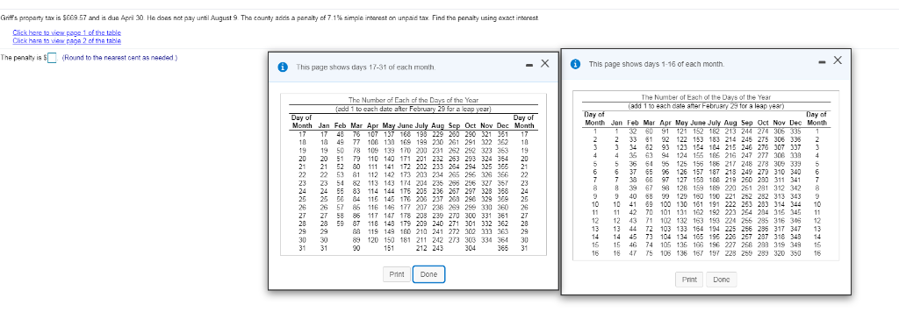
Task: Click info icon in days 17-31 dialog
Action: click(x=283, y=67)
